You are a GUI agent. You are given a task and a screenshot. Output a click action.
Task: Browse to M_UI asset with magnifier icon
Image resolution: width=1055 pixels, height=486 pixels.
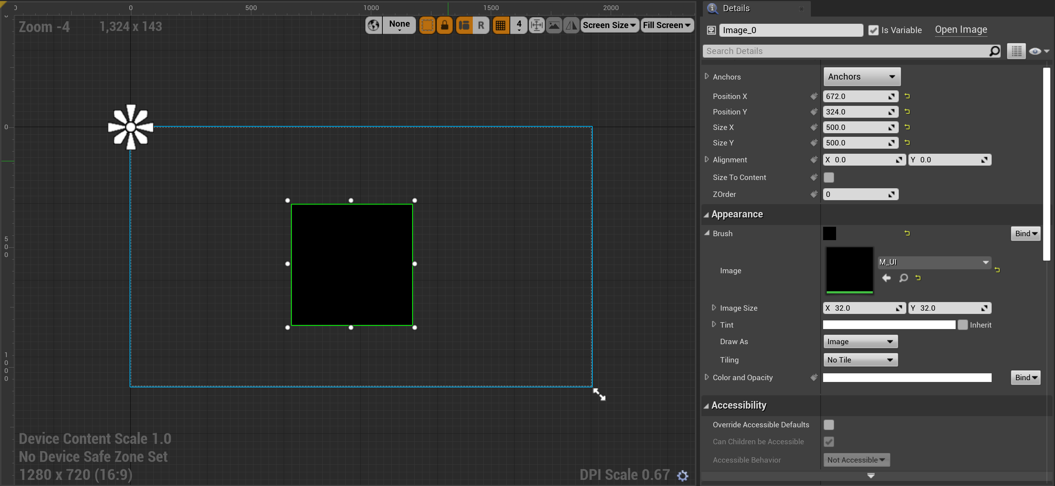point(903,278)
